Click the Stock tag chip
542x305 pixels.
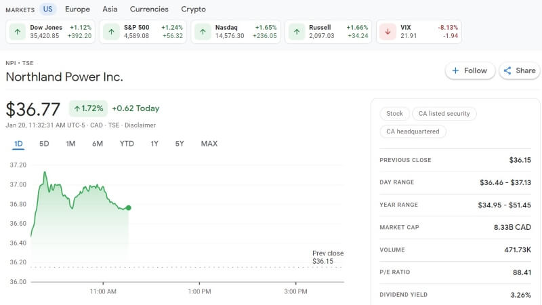[394, 113]
